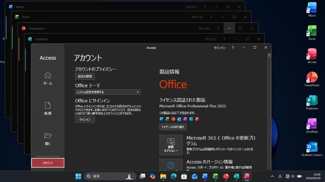Open Copilot from the taskbar
The width and height of the screenshot is (325, 182).
[x=153, y=176]
